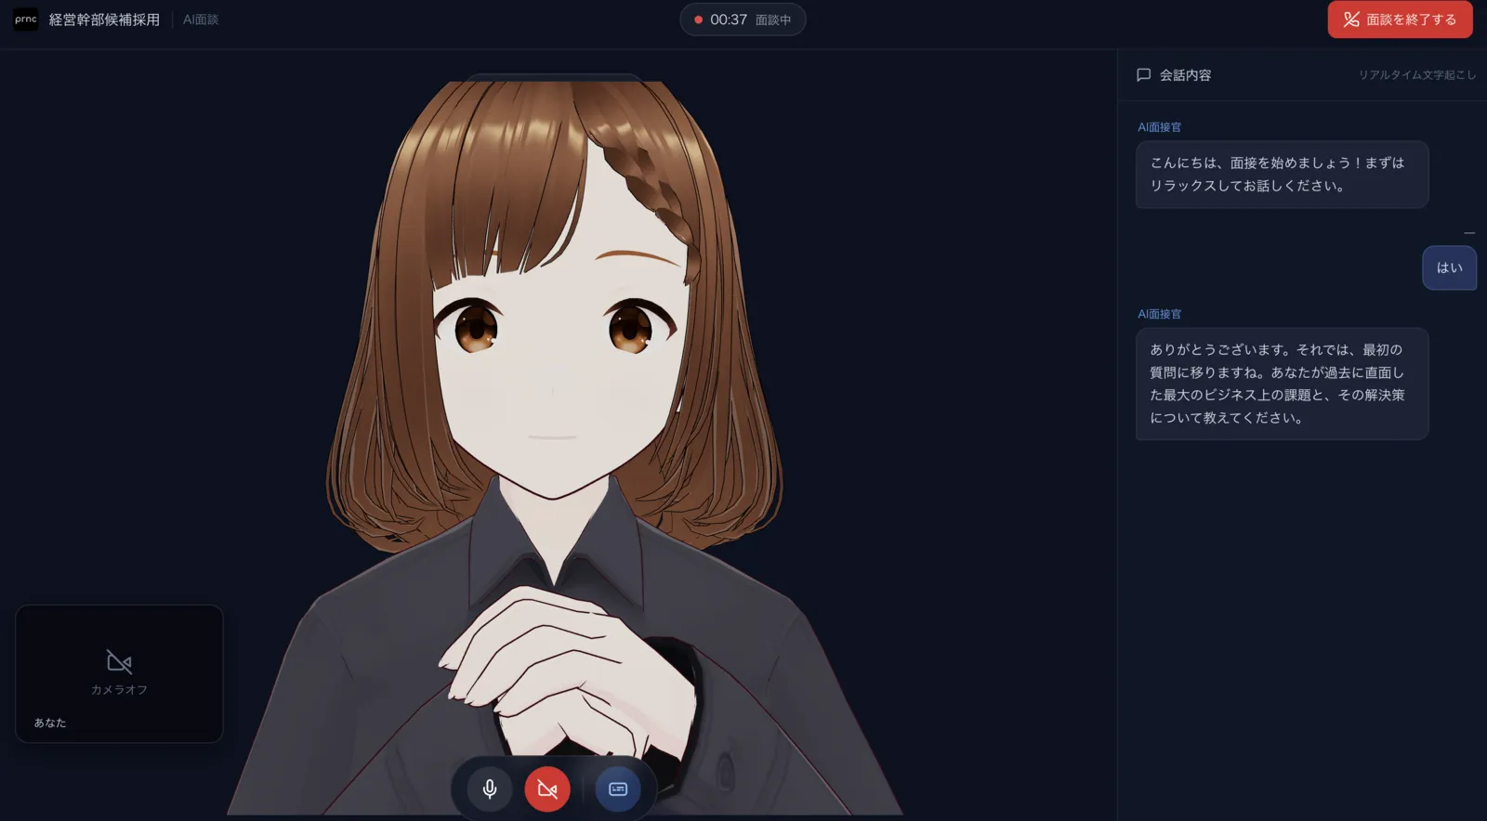Image resolution: width=1487 pixels, height=821 pixels.
Task: Click the 00:37 recording timer
Action: pos(729,20)
